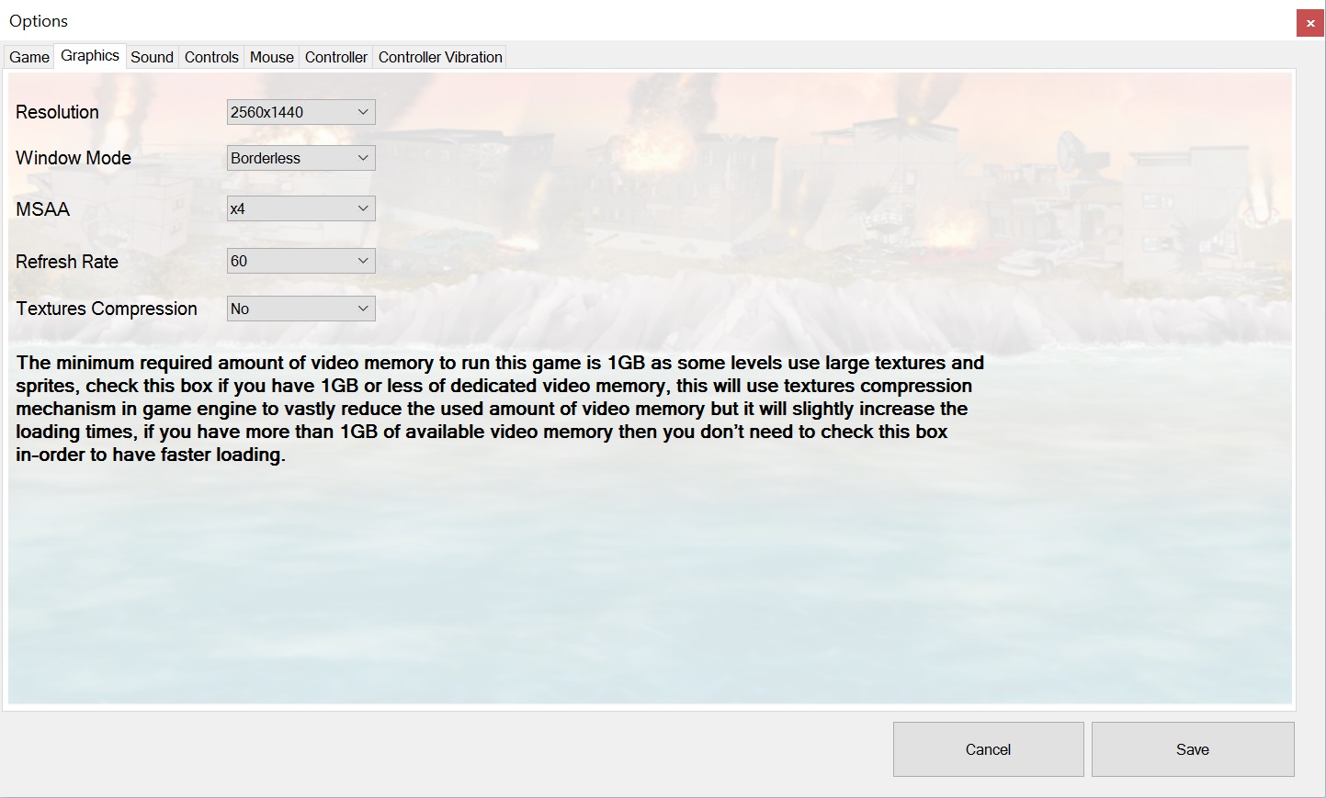Switch to the Game tab

pos(28,56)
